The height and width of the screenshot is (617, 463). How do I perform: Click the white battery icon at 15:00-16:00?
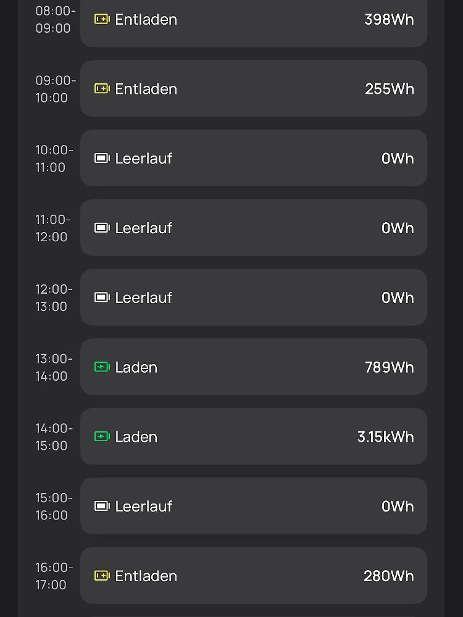click(x=102, y=506)
